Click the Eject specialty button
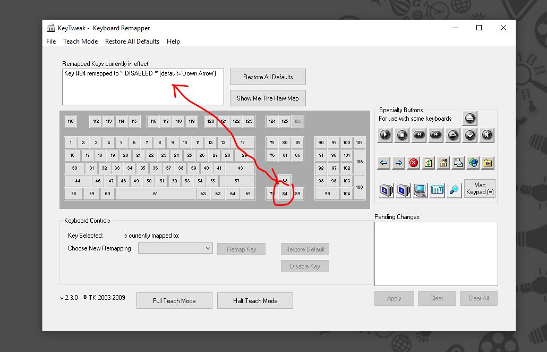This screenshot has width=547, height=352. coord(469,118)
